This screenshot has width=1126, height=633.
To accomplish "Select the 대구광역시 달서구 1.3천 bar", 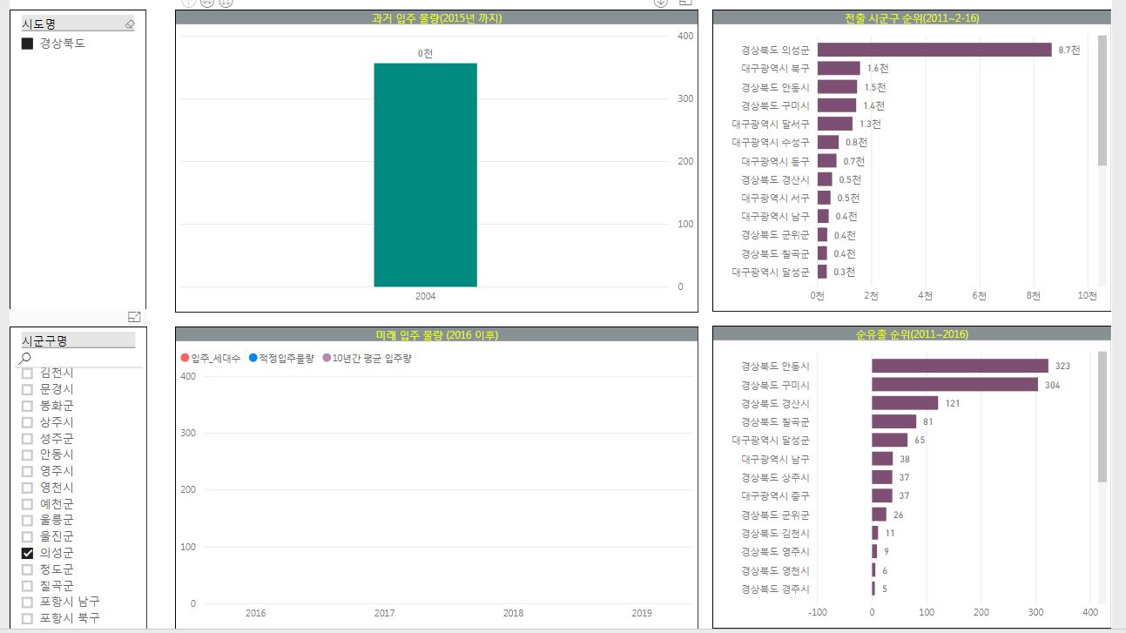I will click(835, 124).
